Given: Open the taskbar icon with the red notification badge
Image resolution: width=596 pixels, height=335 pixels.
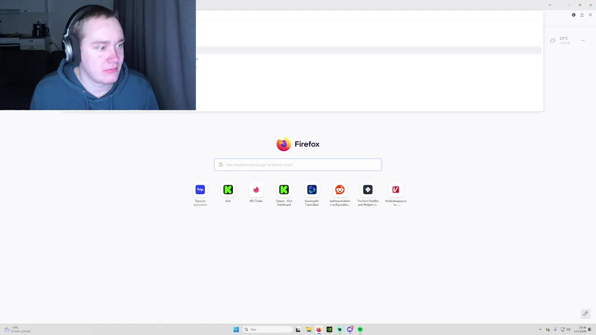Looking at the screenshot, I should (x=350, y=329).
